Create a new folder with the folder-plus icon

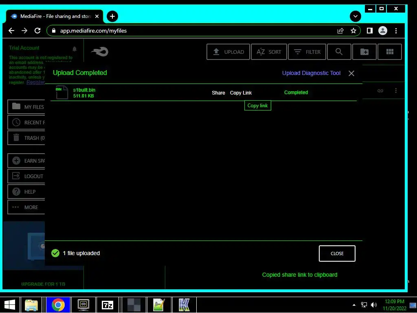pos(364,52)
